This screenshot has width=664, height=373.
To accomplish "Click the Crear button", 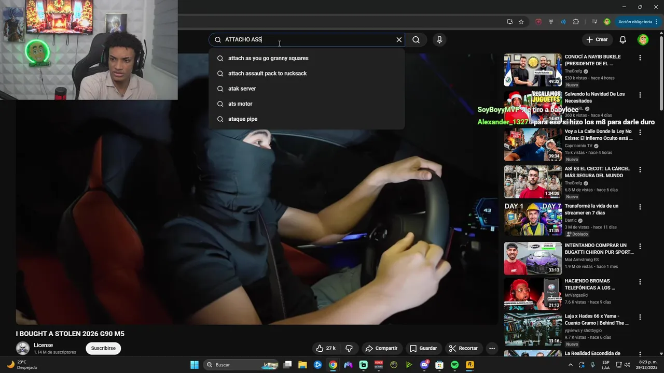I will click(x=597, y=40).
